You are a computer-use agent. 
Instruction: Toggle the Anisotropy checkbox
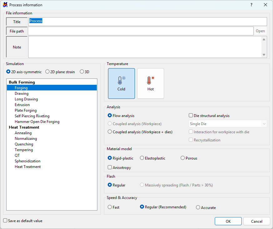coord(119,167)
